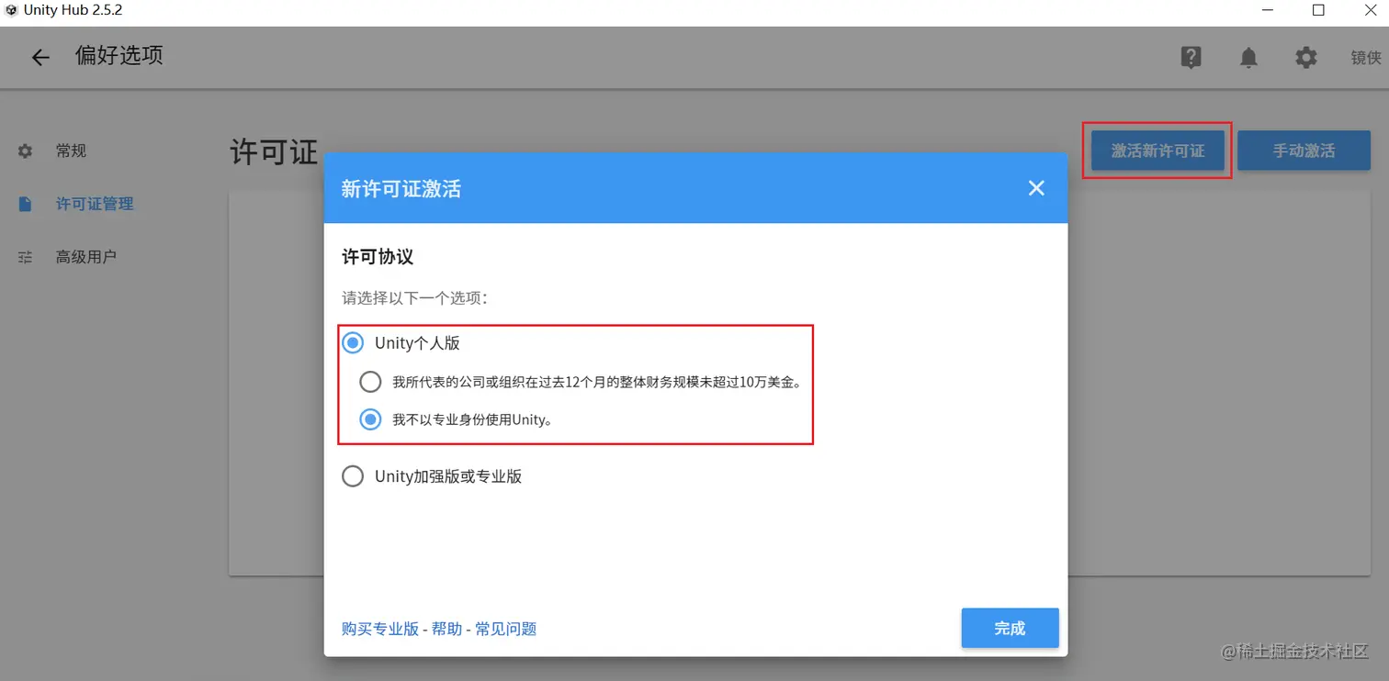Screen dimensions: 1389x681
Task: Click the Advanced users sliders icon
Action: [26, 257]
